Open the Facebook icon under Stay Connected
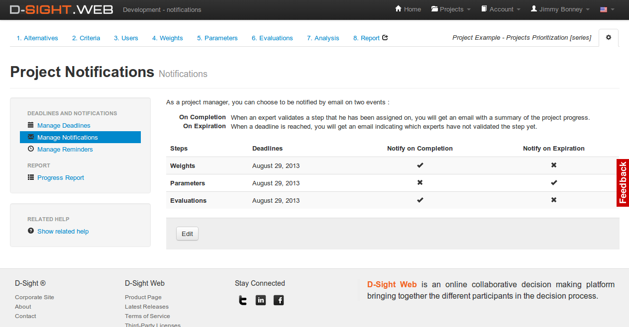629x327 pixels. [279, 300]
